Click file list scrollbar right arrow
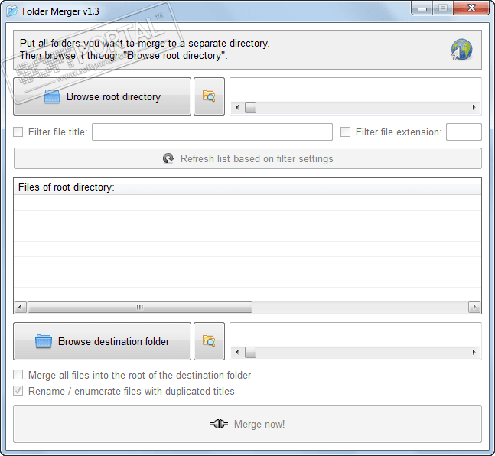The height and width of the screenshot is (456, 495). pyautogui.click(x=474, y=307)
